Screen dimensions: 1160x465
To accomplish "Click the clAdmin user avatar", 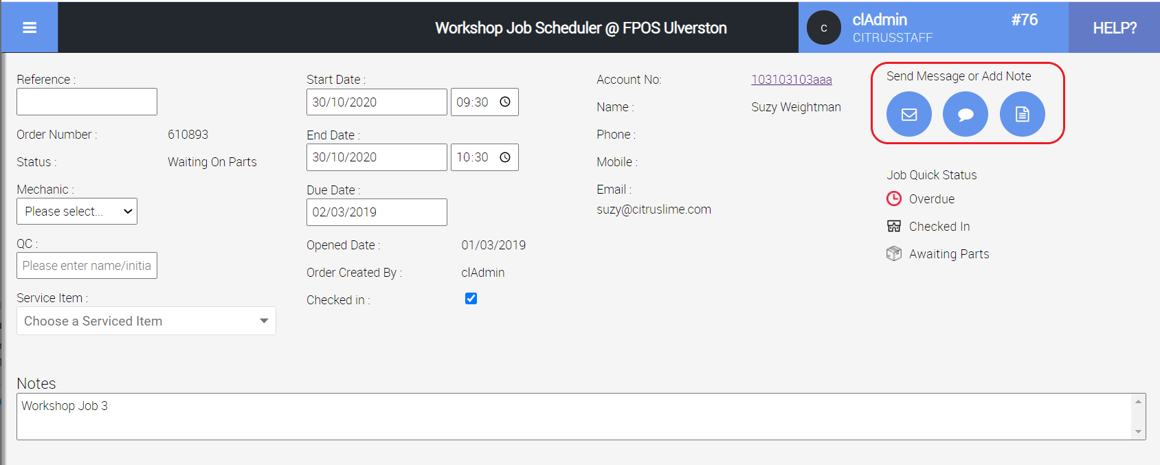I will (x=823, y=28).
